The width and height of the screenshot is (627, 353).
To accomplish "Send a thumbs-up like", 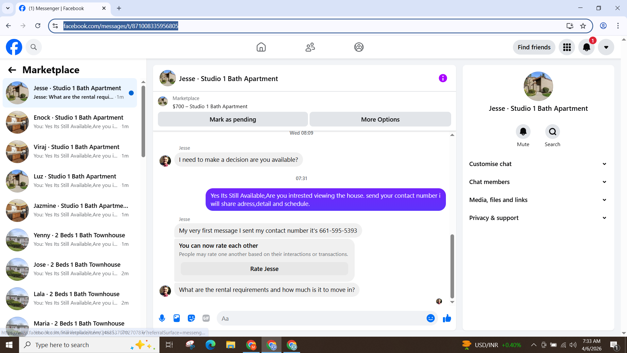I will click(x=447, y=318).
